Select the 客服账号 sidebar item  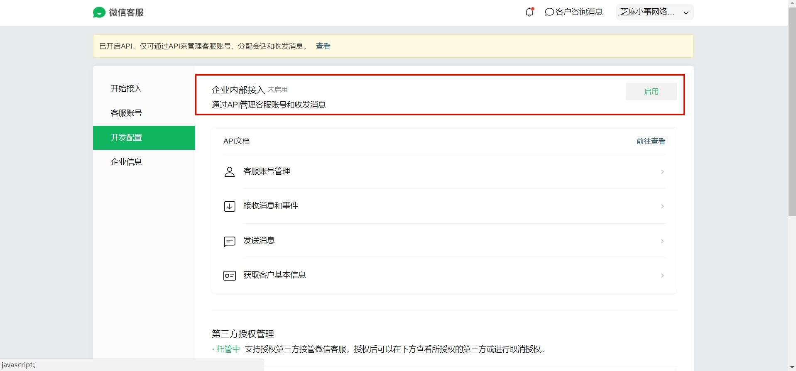pos(144,113)
